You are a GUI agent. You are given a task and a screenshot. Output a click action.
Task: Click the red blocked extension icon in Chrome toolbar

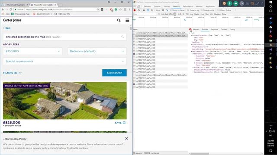point(112,9)
